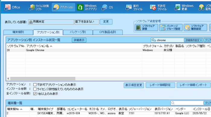Open Windows 更新 view

click(x=184, y=7)
